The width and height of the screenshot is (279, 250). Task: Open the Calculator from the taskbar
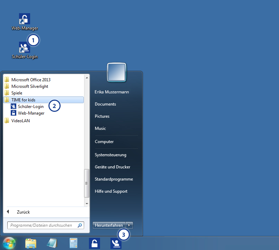(x=73, y=243)
